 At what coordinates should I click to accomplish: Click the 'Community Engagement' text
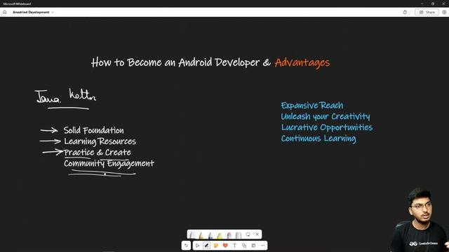pyautogui.click(x=109, y=164)
